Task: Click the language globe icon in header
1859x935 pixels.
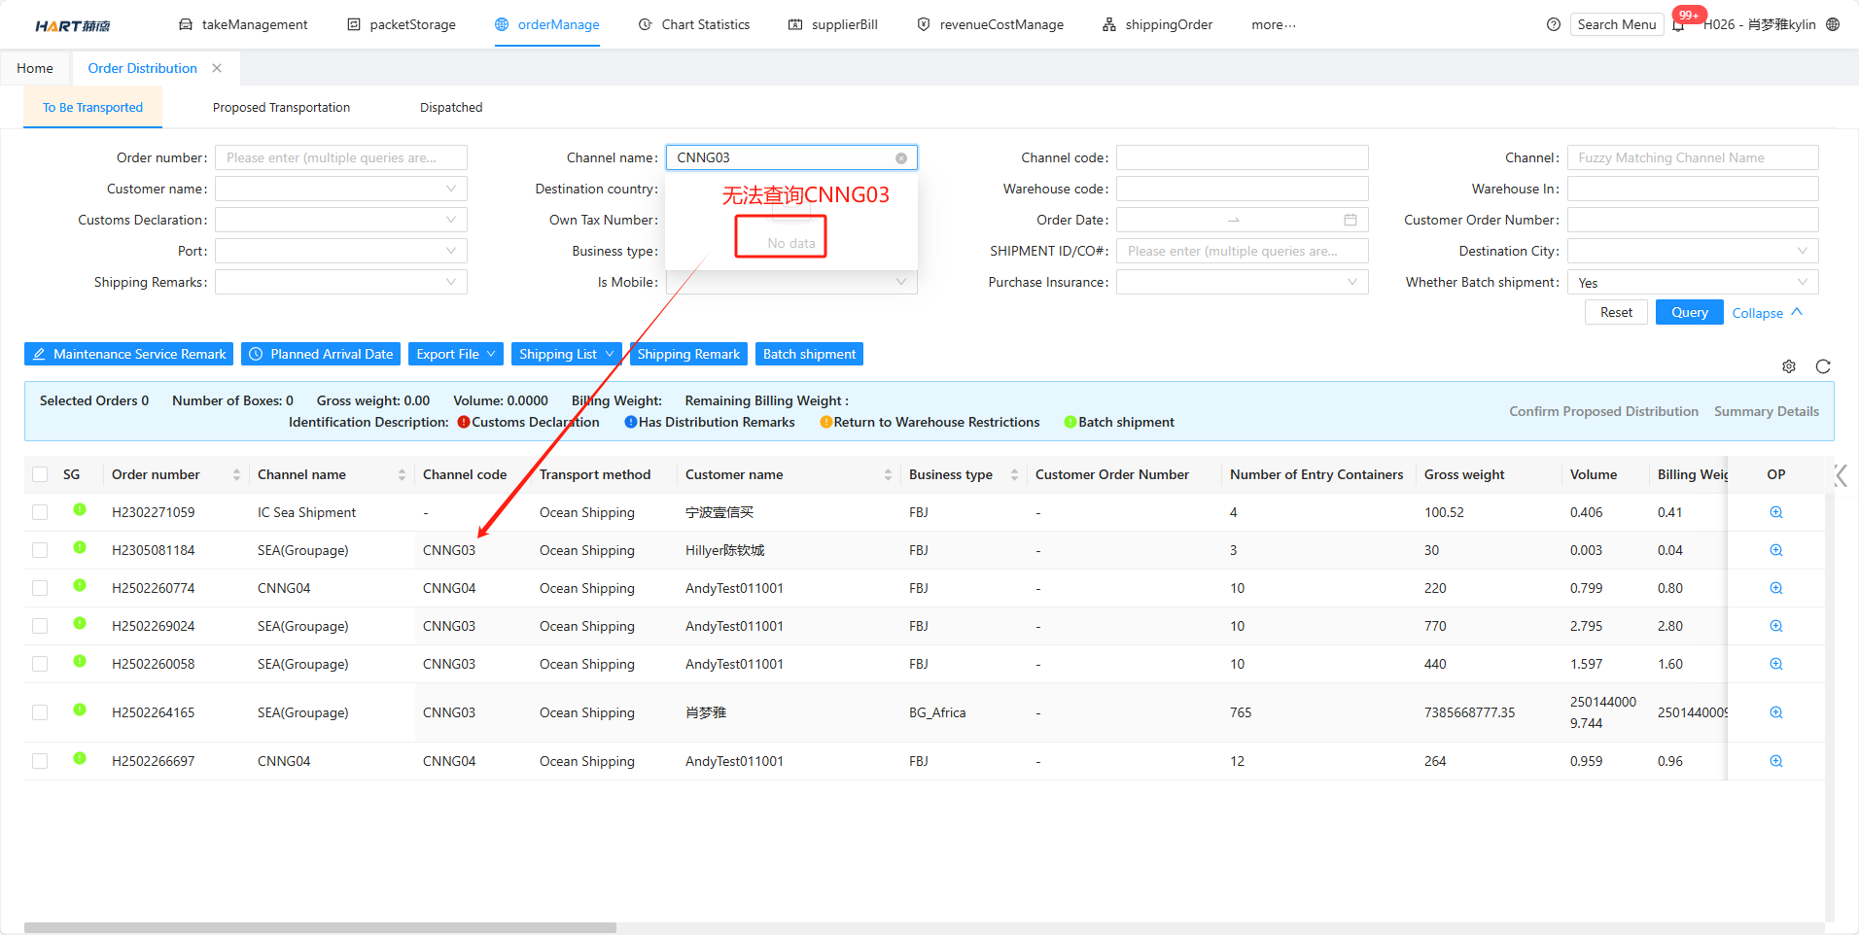Action: [x=1833, y=24]
